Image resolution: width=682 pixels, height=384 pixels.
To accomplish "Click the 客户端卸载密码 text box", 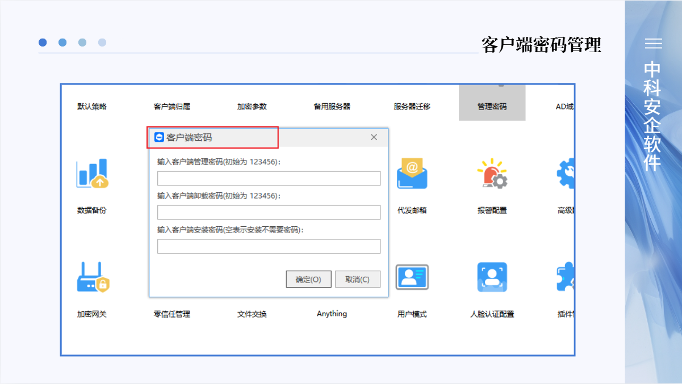I will tap(269, 213).
